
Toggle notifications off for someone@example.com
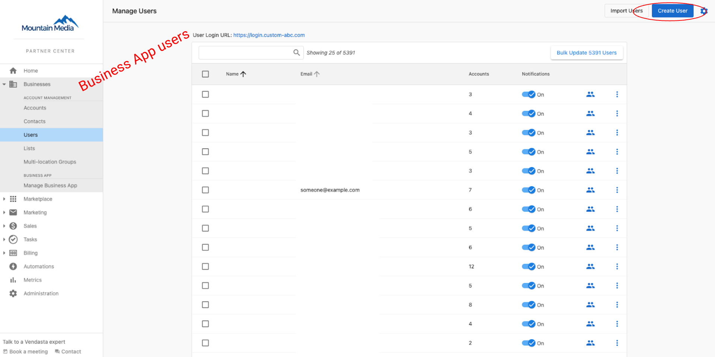coord(528,190)
